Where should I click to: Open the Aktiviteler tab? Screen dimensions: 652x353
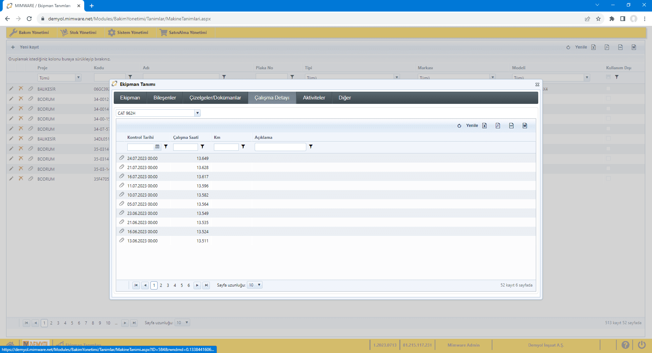[314, 98]
